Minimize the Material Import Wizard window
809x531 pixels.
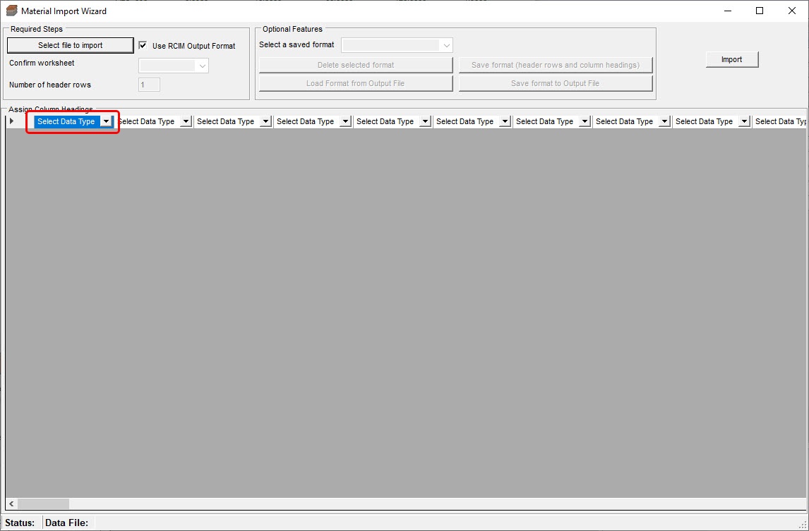point(727,11)
